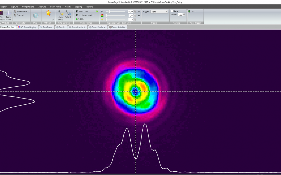Click the Gamma spinner arrows
The image size is (281, 175).
tap(184, 15)
